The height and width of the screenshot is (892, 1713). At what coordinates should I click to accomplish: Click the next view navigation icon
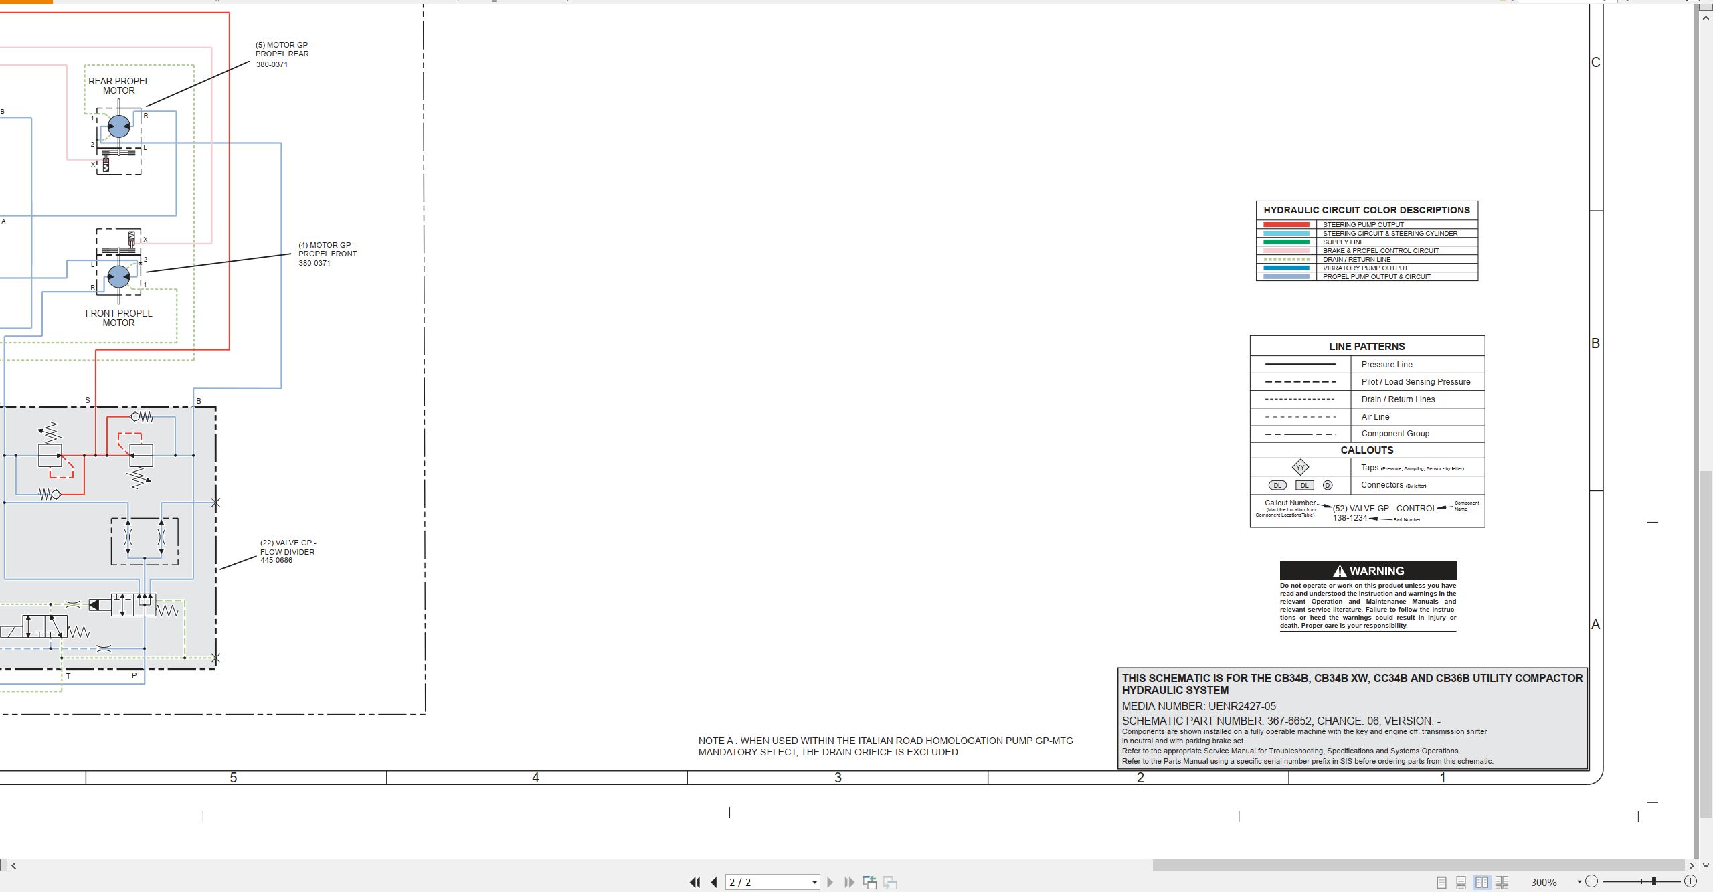[890, 882]
